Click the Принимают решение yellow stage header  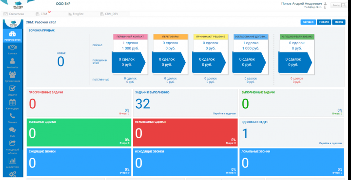[x=211, y=37]
